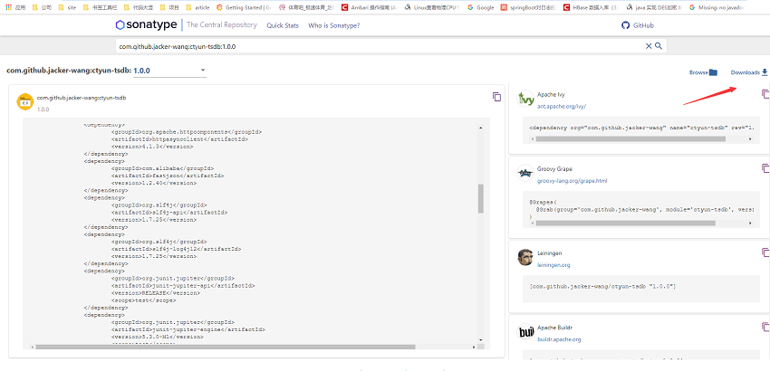Click the version 1.2.40 line
This screenshot has width=770, height=371.
point(154,183)
